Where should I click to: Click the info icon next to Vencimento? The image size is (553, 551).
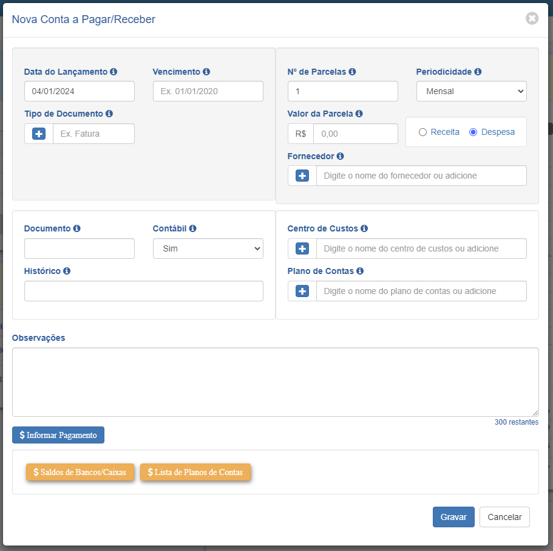pyautogui.click(x=206, y=72)
